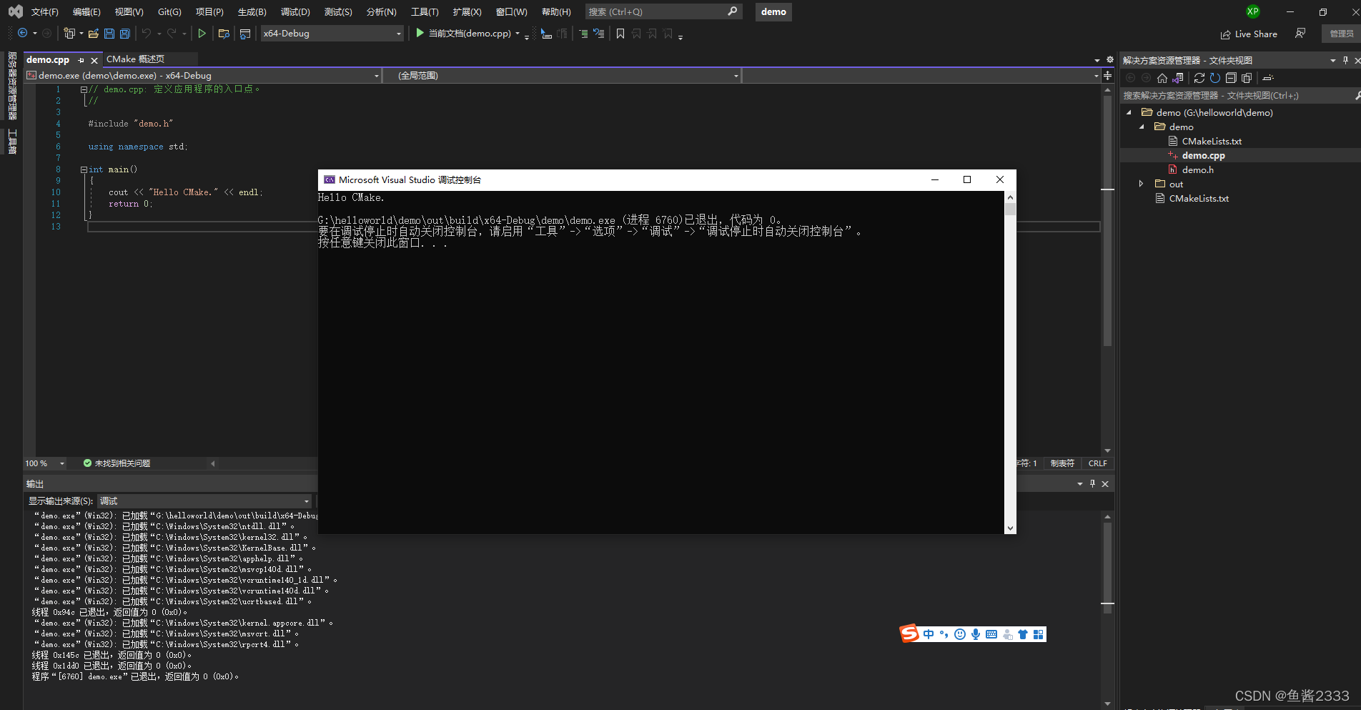
Task: Click the sync with active document icon
Action: tap(1199, 78)
